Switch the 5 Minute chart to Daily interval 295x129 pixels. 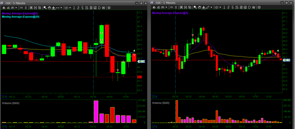coord(99,7)
